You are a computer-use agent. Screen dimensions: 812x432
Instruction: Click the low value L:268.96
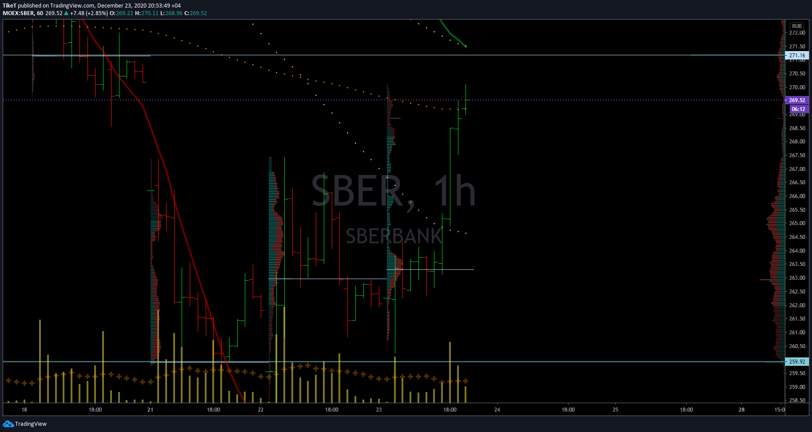click(x=171, y=13)
